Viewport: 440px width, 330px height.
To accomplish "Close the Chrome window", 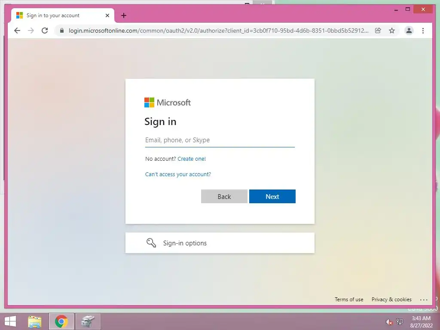I will pyautogui.click(x=423, y=9).
